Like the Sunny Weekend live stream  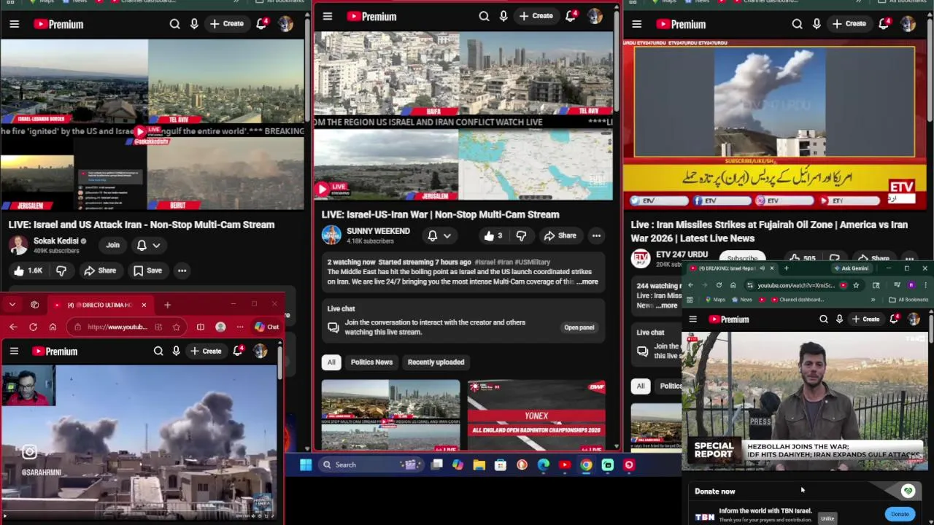coord(493,236)
